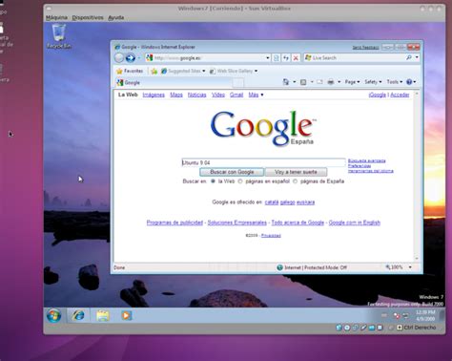
Task: Open the Tools menu dropdown
Action: click(x=395, y=82)
